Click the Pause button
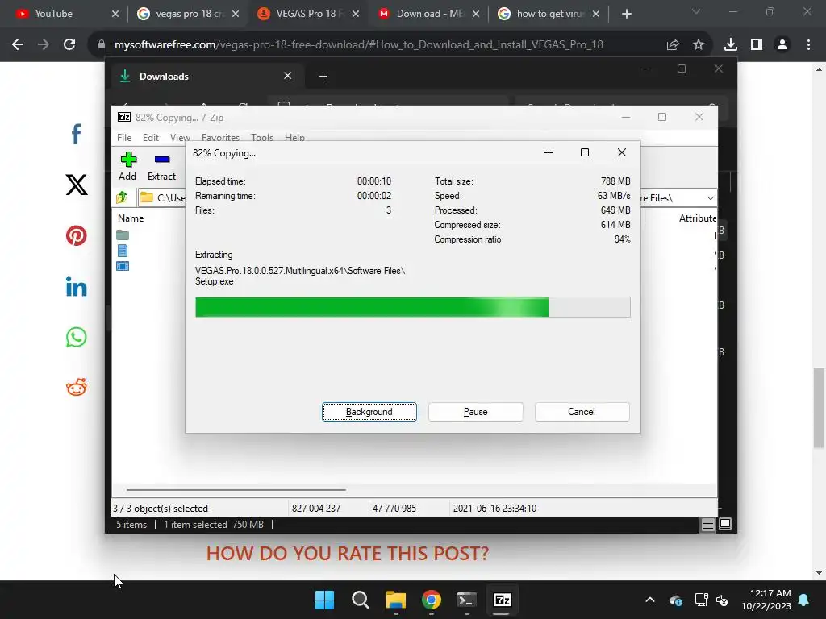 (x=476, y=412)
